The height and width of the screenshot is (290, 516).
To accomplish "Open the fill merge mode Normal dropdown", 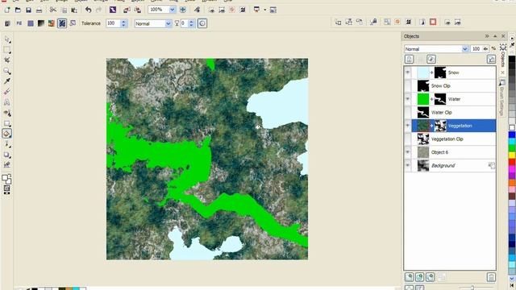I will (169, 23).
